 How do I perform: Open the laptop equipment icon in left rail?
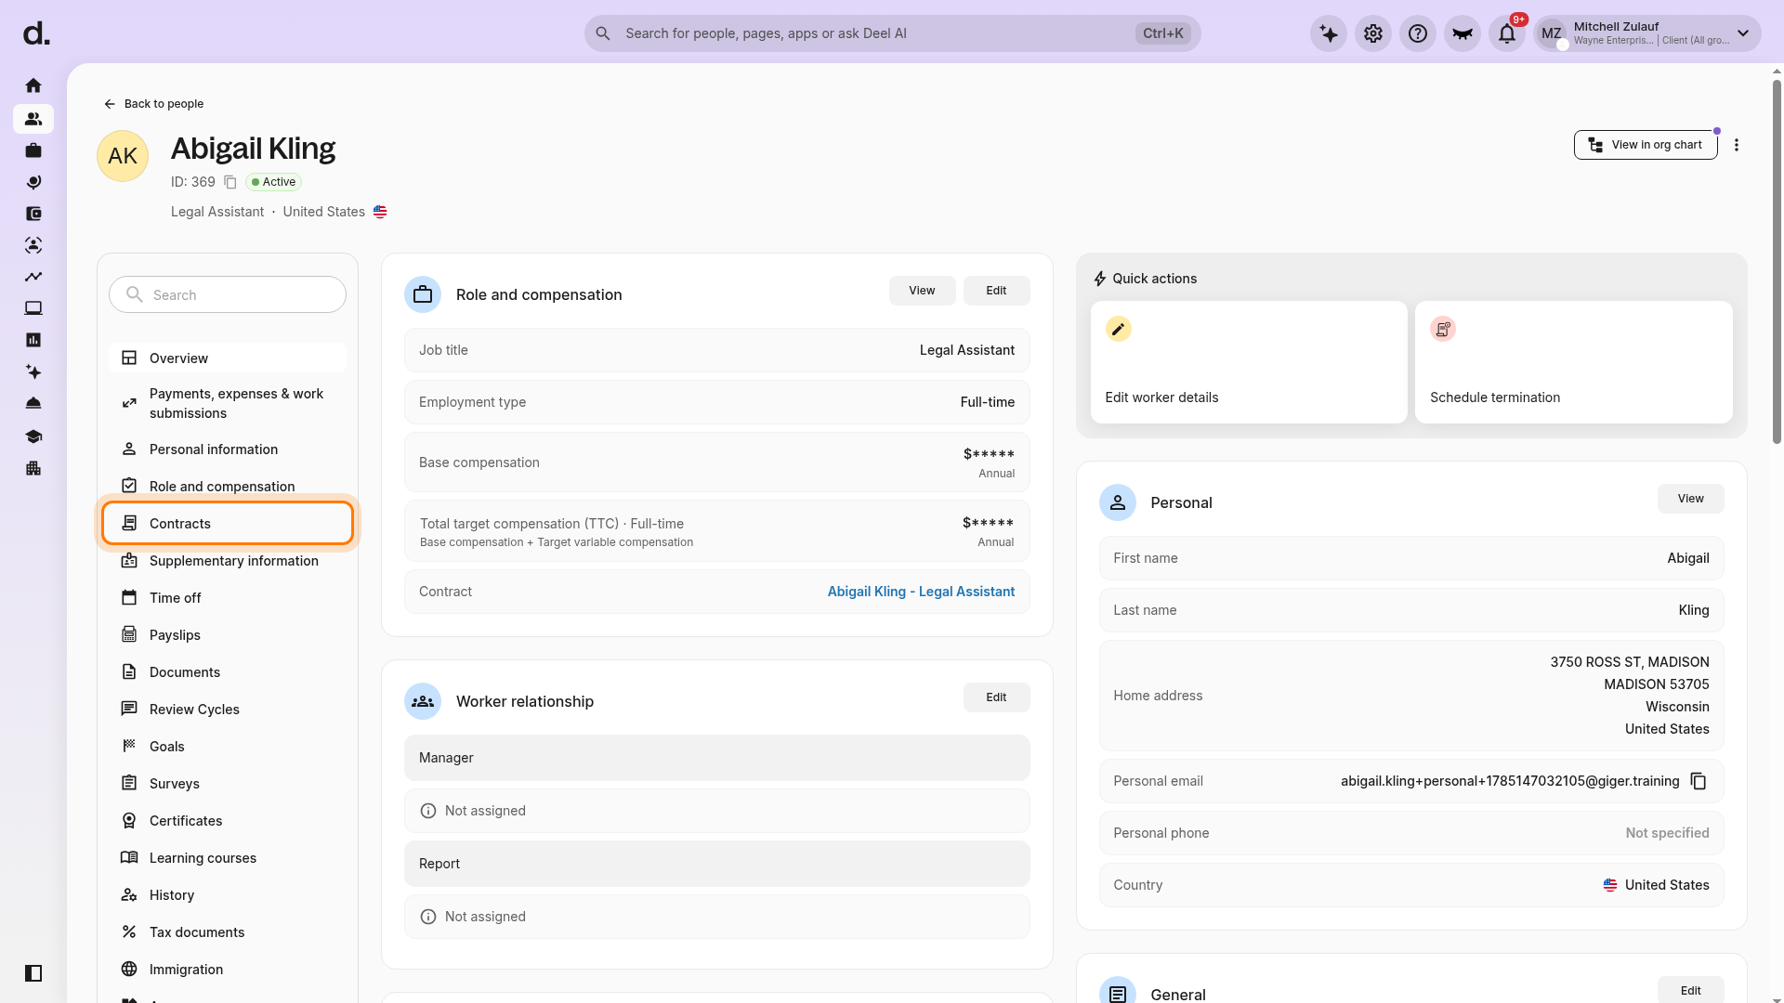point(33,308)
